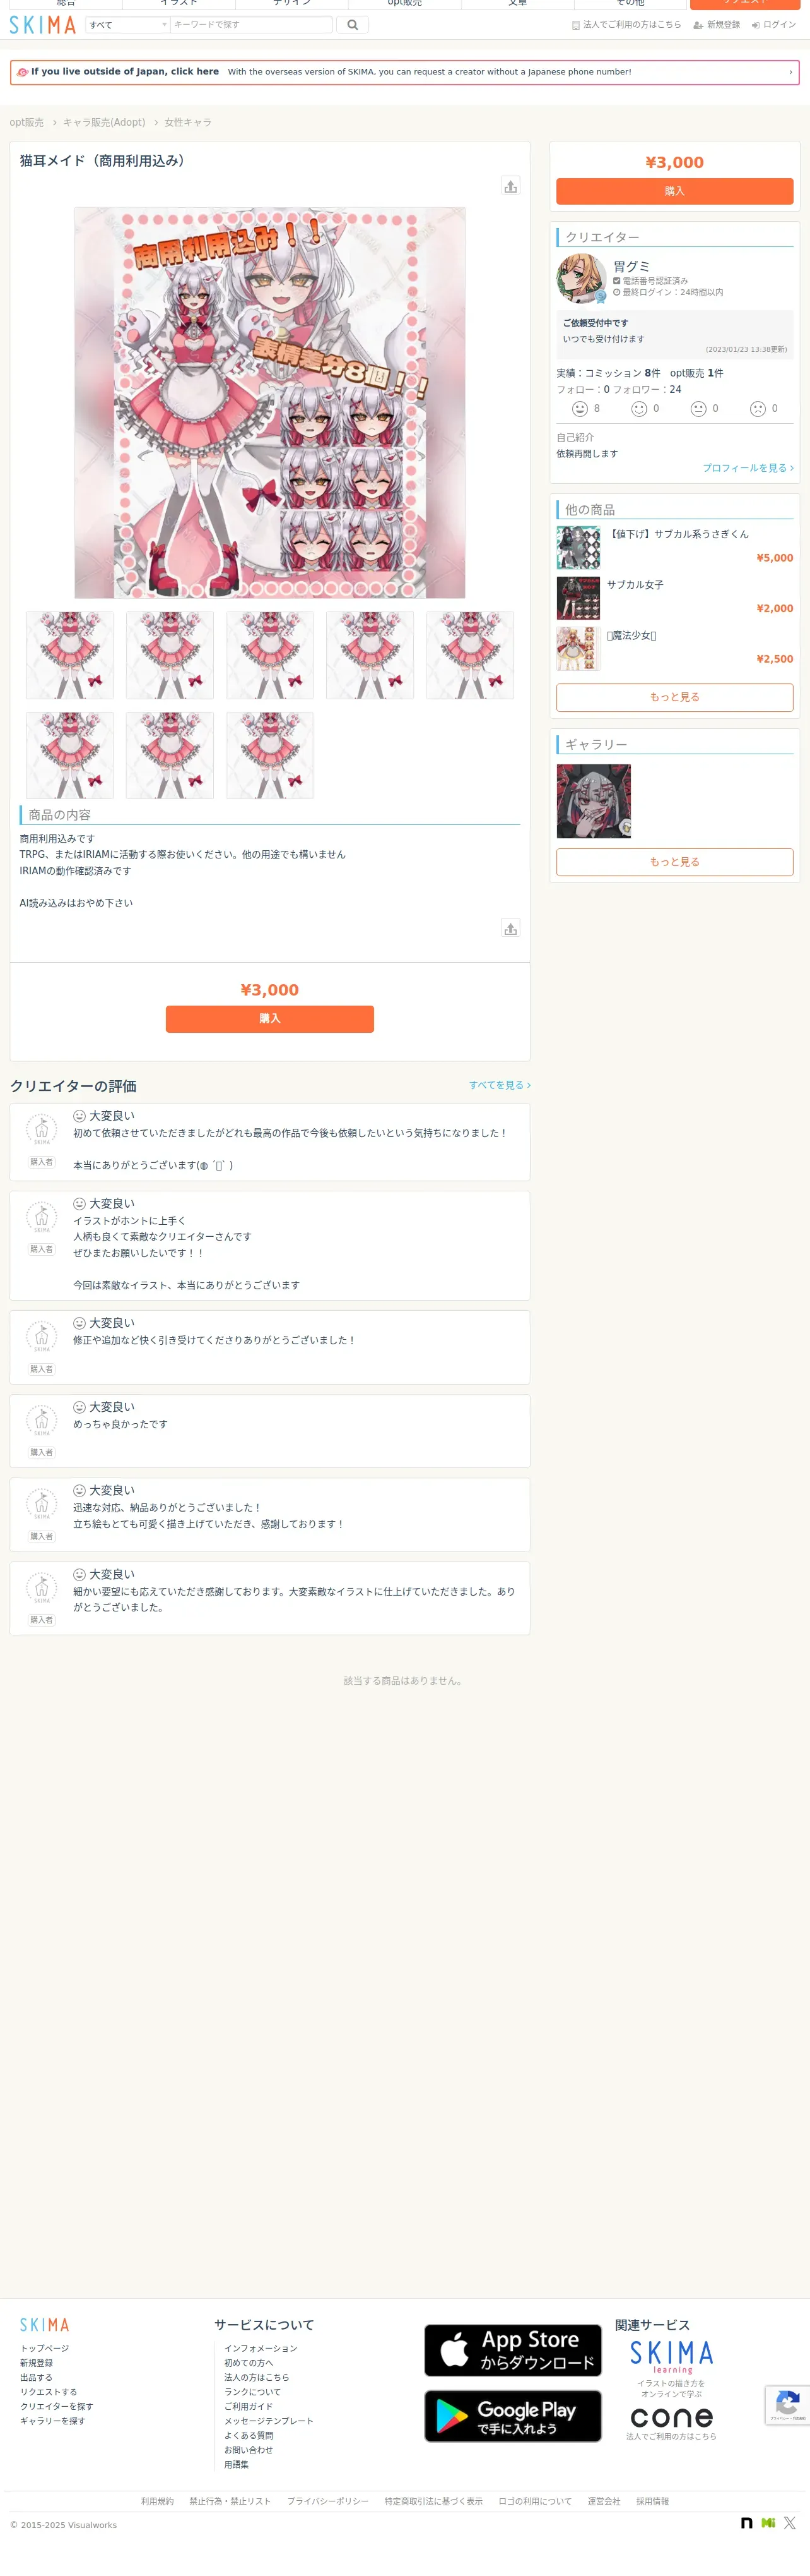The width and height of the screenshot is (810, 2576).
Task: Go to 女性キャラ breadcrumb
Action: pyautogui.click(x=188, y=122)
